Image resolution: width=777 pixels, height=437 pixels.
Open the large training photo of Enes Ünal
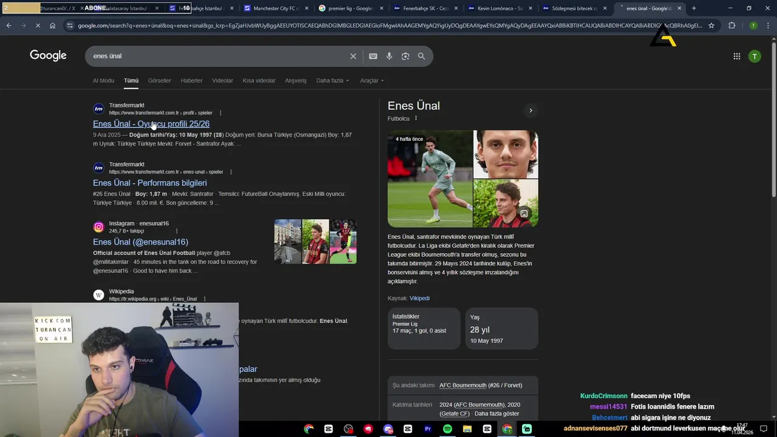[x=430, y=178]
